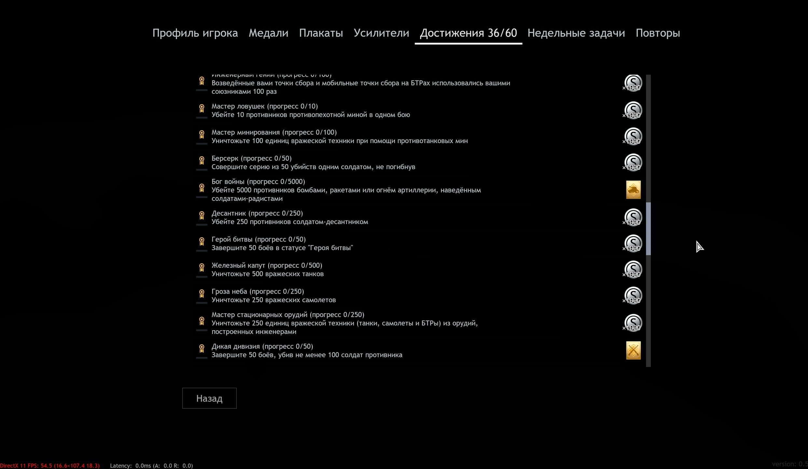Screen dimensions: 808x469
Task: Click the gold vehicle reward for Бог войны
Action: pyautogui.click(x=633, y=190)
